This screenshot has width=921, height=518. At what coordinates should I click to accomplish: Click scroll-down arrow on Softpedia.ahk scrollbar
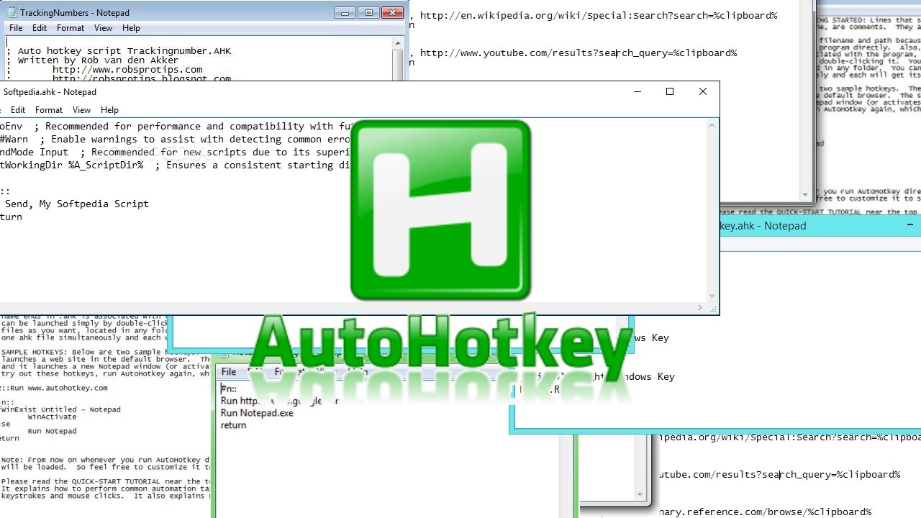(x=712, y=294)
